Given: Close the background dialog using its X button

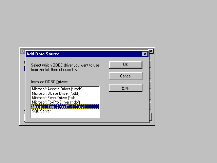Looking at the screenshot, I should click(x=151, y=51).
